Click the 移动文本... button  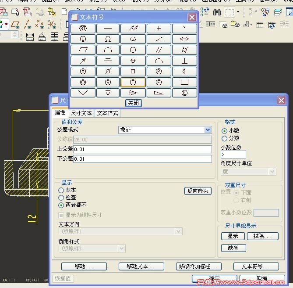click(x=141, y=266)
